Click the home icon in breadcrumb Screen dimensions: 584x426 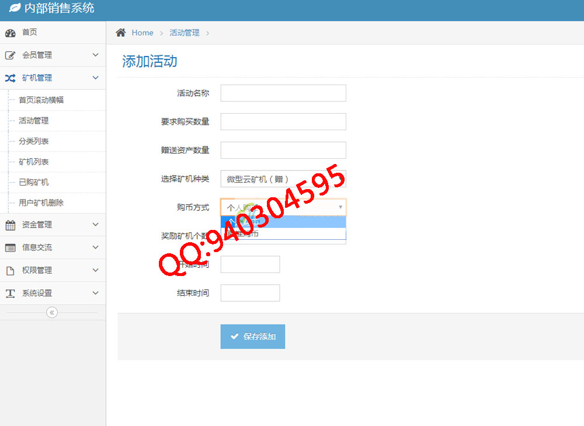pos(121,33)
